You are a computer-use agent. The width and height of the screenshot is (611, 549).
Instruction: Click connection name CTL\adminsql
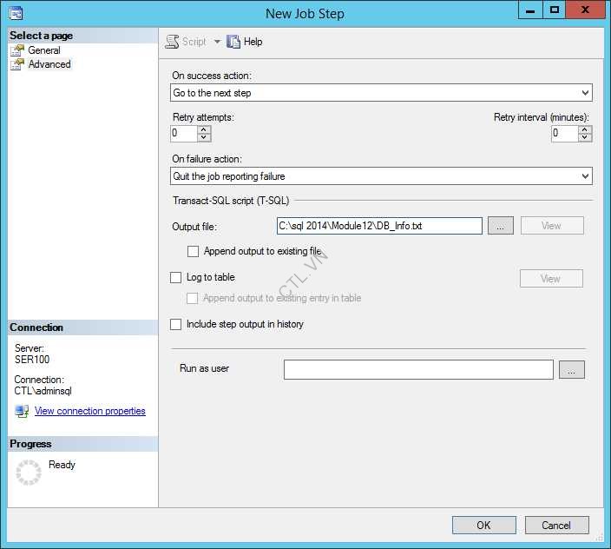pyautogui.click(x=43, y=391)
